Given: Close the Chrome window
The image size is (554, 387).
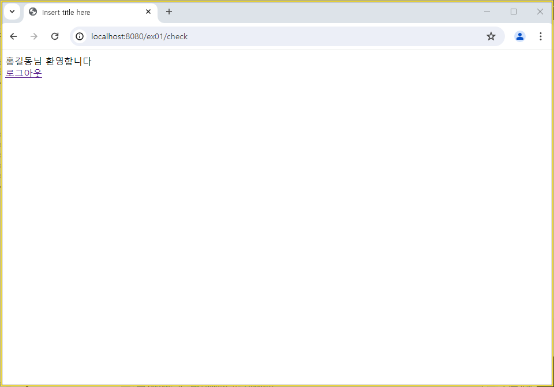Looking at the screenshot, I should click(540, 12).
